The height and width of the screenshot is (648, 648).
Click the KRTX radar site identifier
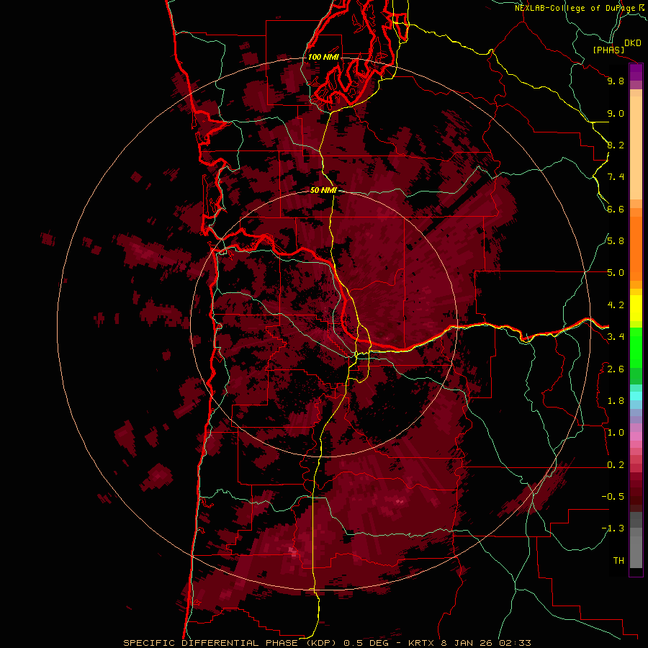[x=423, y=643]
